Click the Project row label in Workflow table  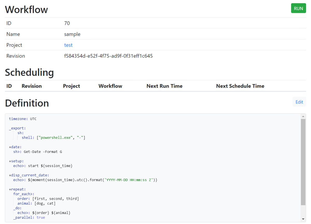point(14,45)
